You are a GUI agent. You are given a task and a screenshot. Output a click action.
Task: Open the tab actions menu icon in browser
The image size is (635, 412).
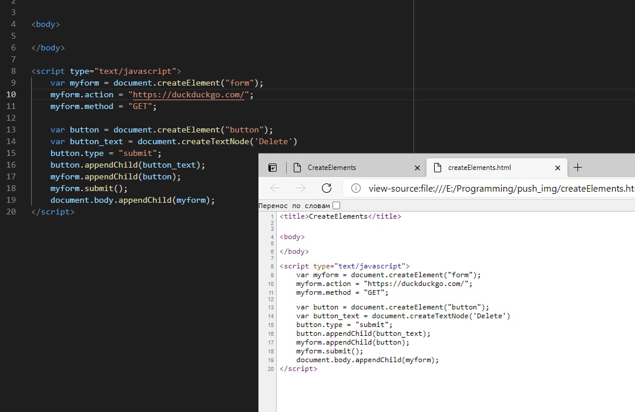(273, 168)
